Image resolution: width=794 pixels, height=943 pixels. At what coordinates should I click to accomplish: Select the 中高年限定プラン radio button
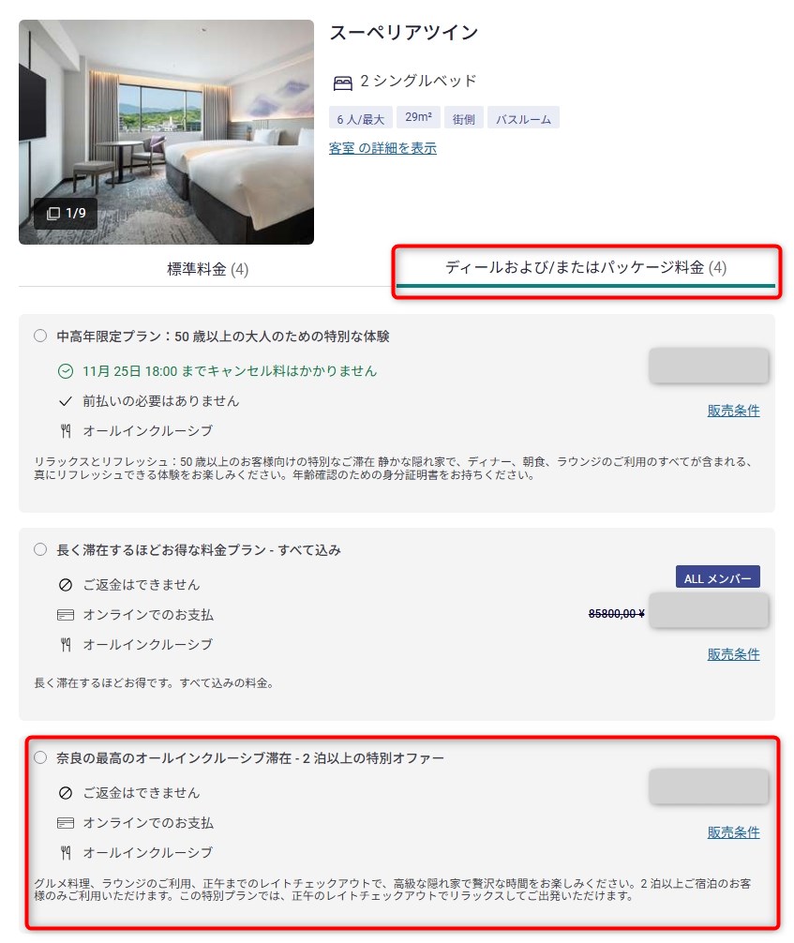pos(40,336)
